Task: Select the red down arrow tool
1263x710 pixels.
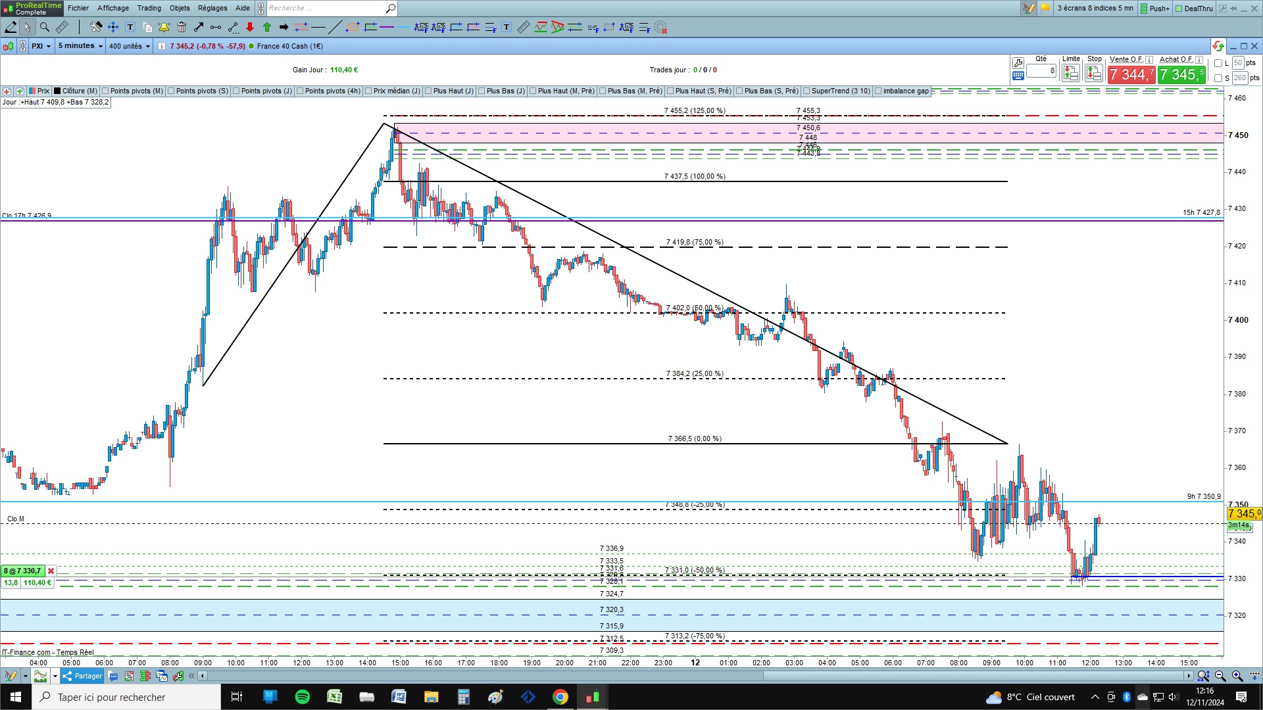Action: click(250, 27)
